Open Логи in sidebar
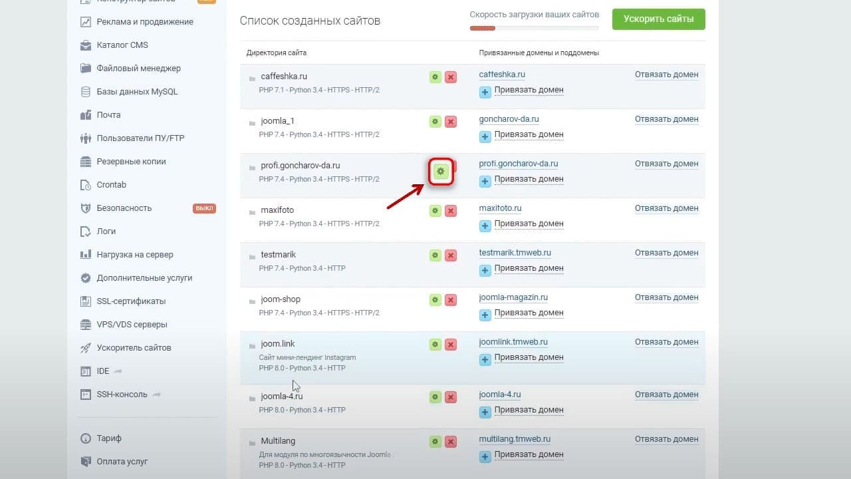 (98, 232)
